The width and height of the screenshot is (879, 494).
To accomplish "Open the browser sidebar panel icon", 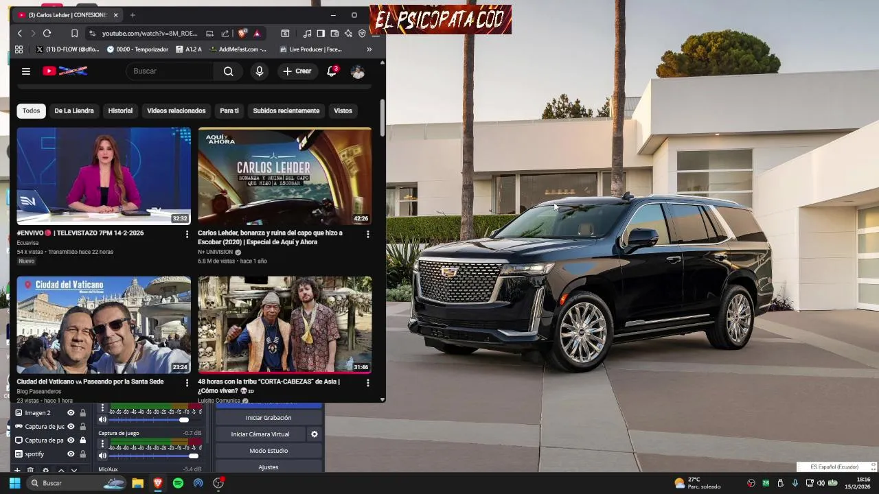I will click(x=321, y=33).
